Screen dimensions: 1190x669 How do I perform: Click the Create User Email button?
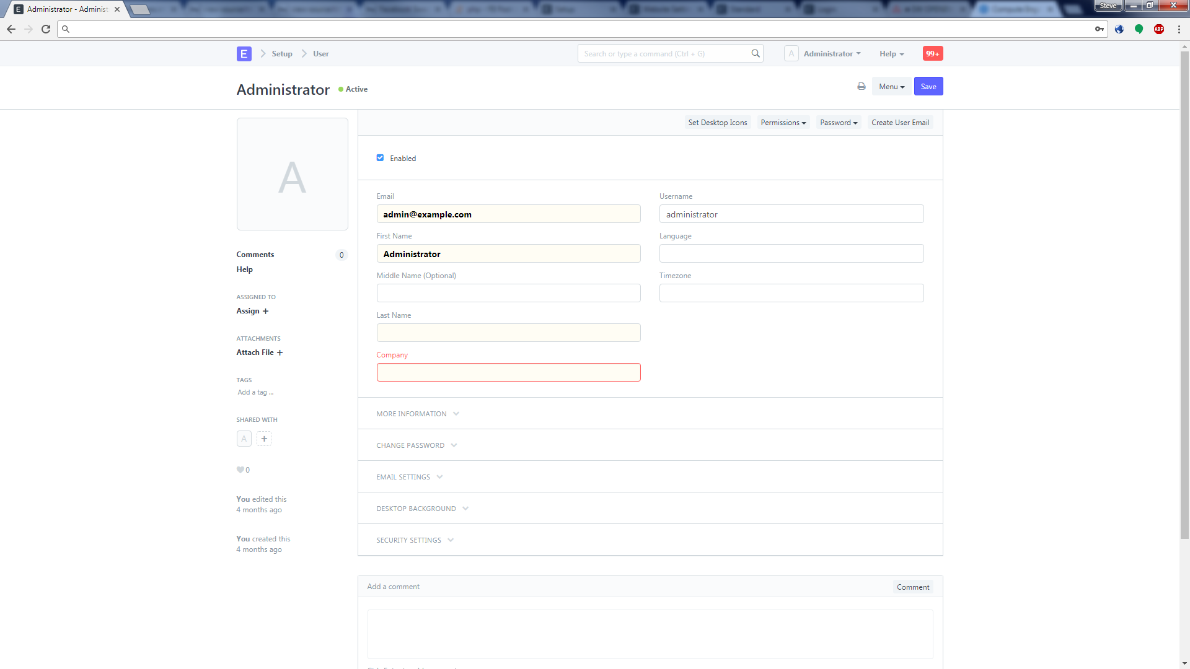tap(900, 122)
